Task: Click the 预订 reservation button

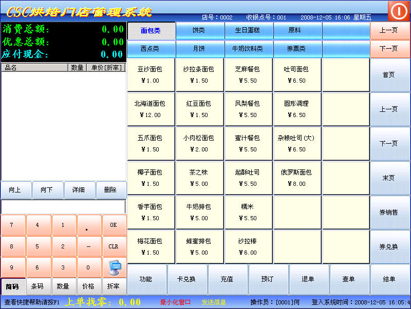Action: [268, 279]
